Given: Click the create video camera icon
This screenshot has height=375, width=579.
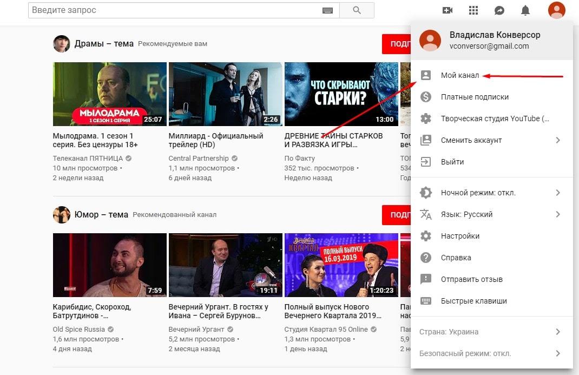Looking at the screenshot, I should [448, 10].
